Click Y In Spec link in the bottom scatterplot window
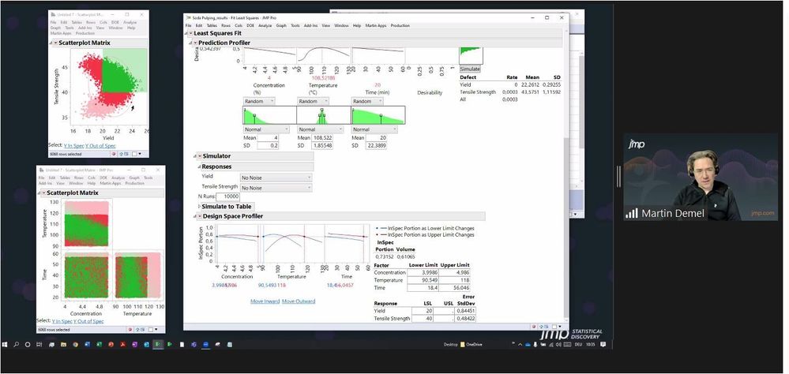The width and height of the screenshot is (789, 374). coord(62,321)
